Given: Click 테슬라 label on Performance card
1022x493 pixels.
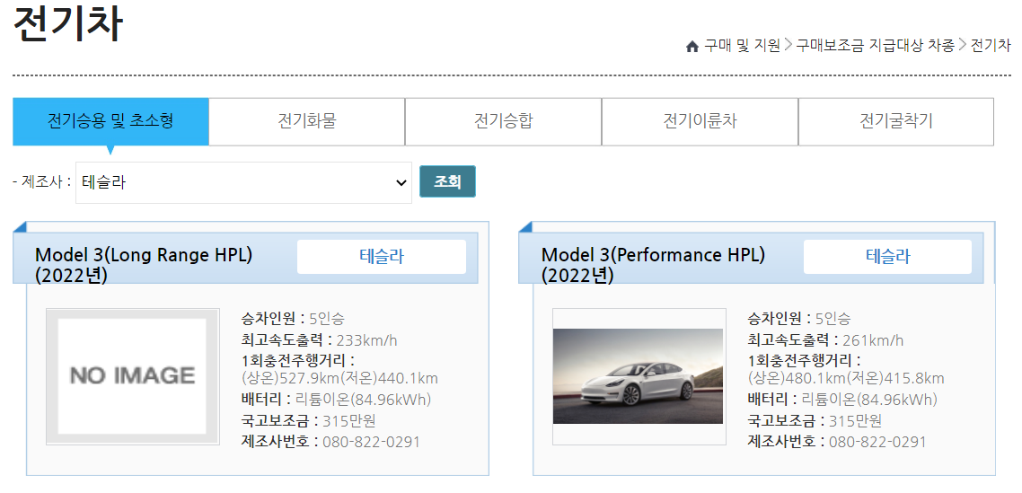Looking at the screenshot, I should [x=887, y=256].
